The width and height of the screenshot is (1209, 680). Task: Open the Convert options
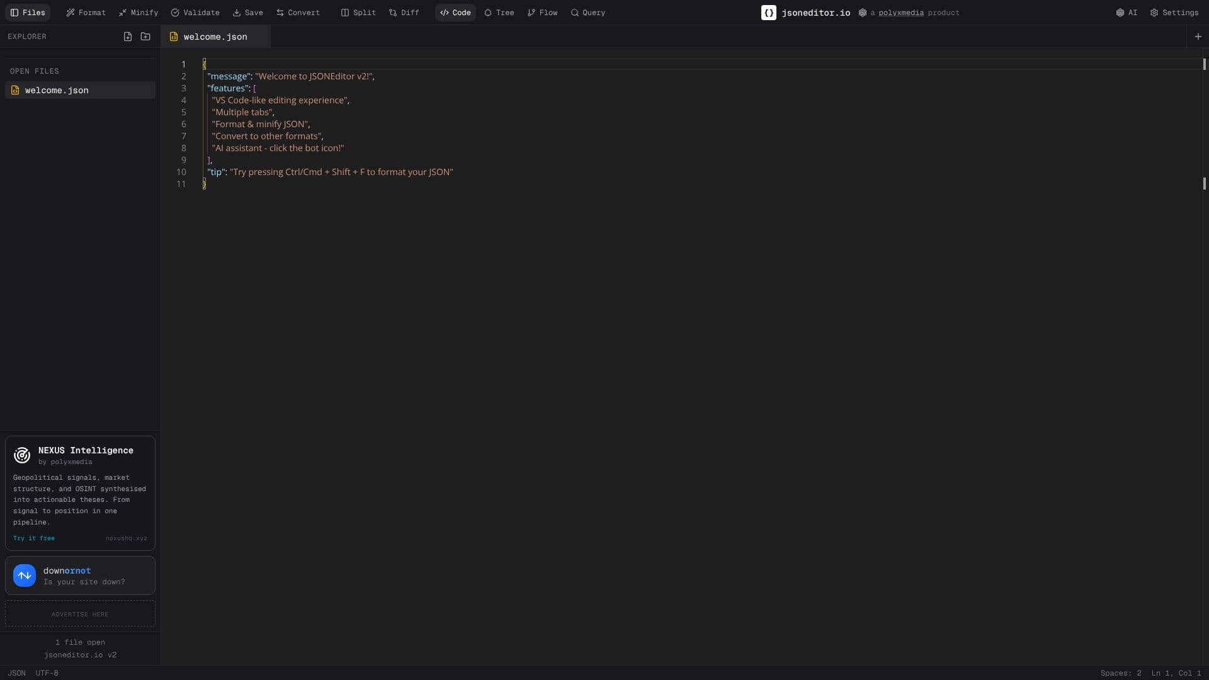point(298,13)
